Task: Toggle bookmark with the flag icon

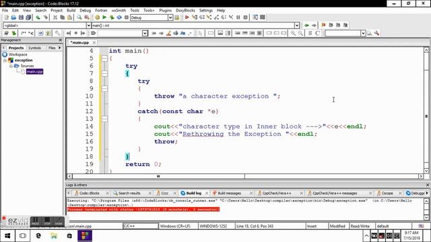Action: coord(323,26)
